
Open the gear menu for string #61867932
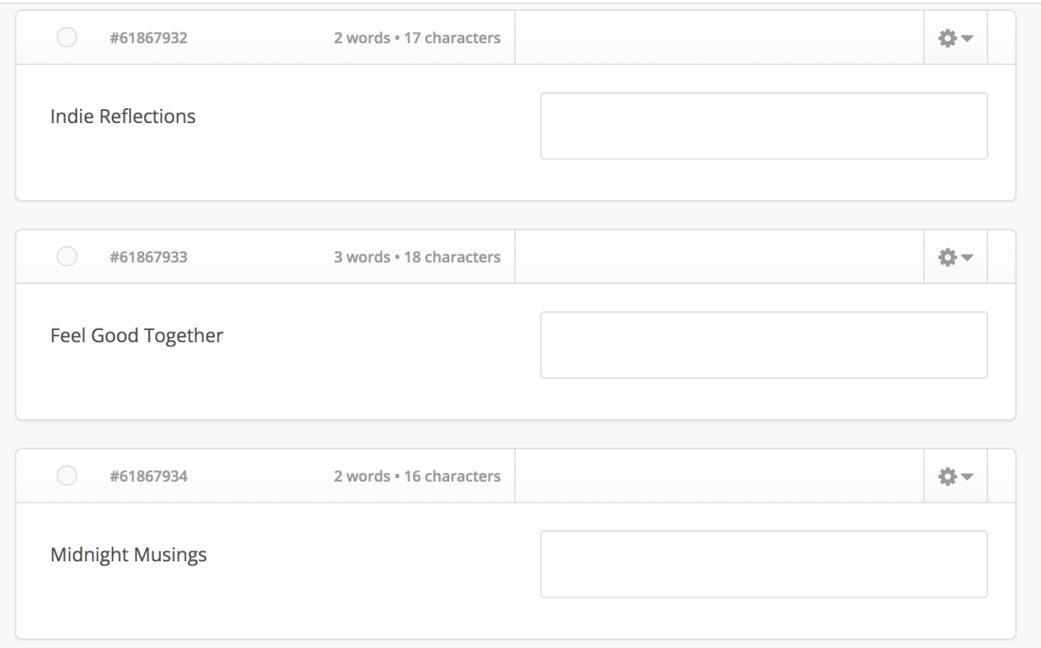956,38
